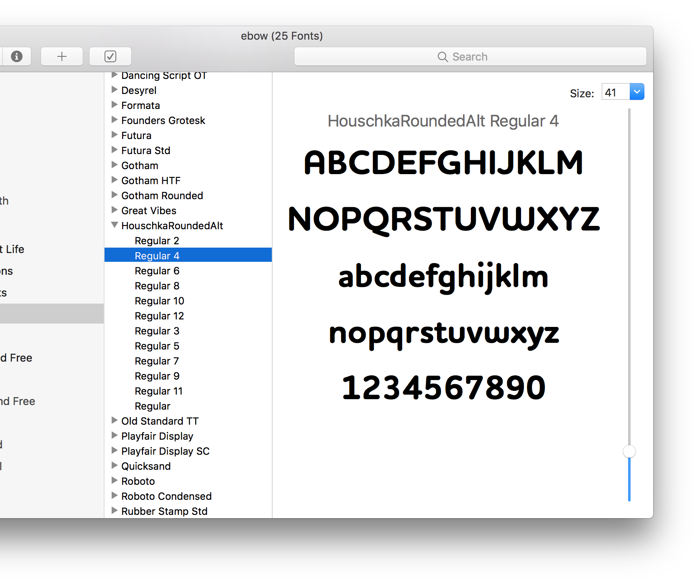Viewport: 700px width, 585px height.
Task: Select the Roboto Condensed font name
Action: click(x=166, y=496)
